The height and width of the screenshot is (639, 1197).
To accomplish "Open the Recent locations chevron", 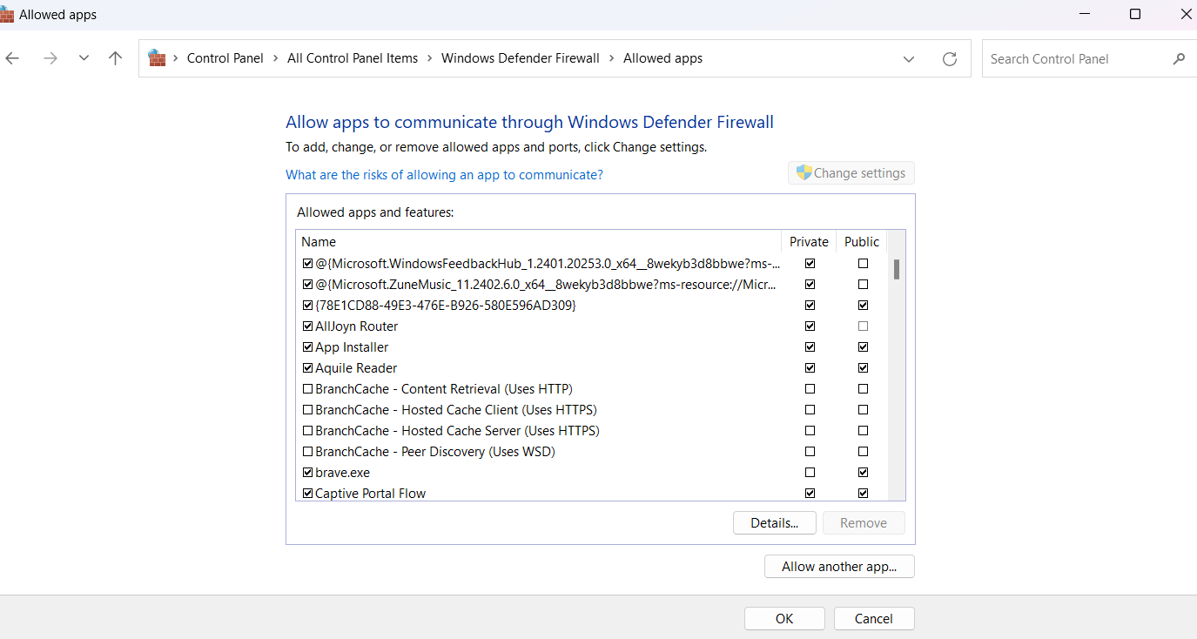I will click(84, 58).
